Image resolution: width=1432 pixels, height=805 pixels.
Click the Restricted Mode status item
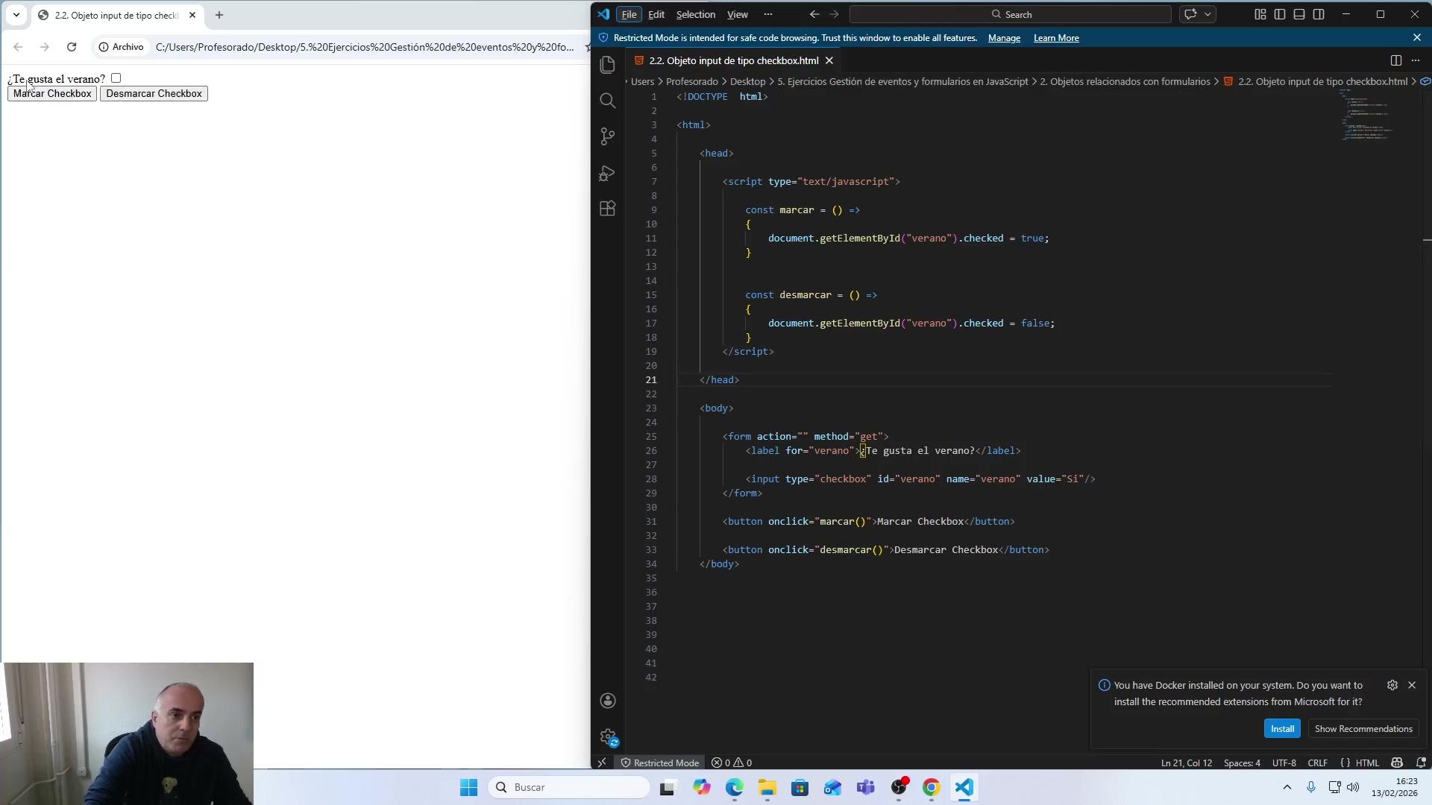pos(660,763)
